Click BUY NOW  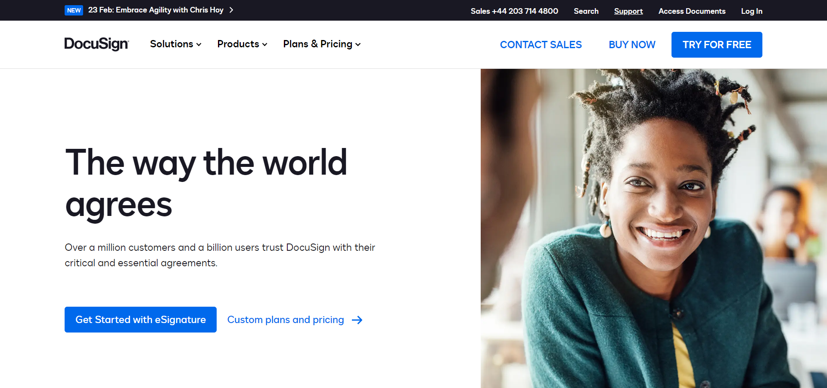coord(632,45)
